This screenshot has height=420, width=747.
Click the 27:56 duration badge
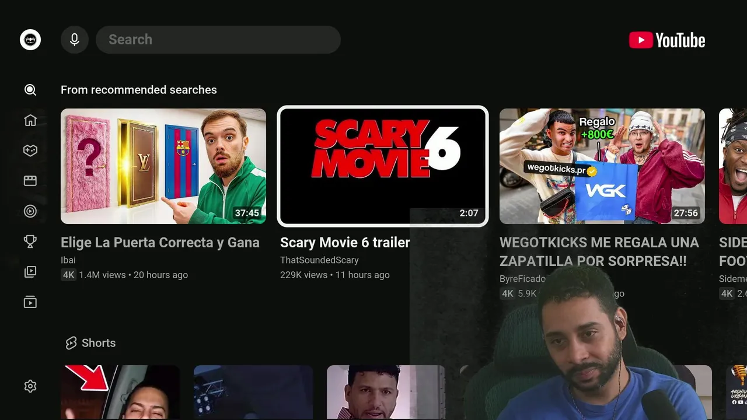point(686,213)
